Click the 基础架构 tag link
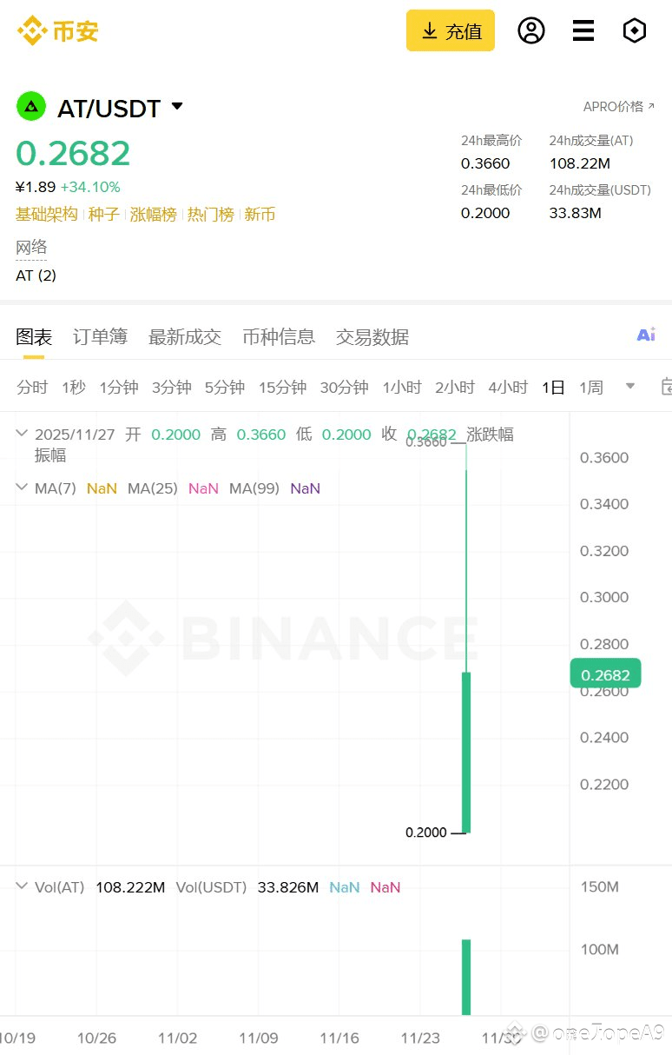This screenshot has width=672, height=1055. pos(47,215)
